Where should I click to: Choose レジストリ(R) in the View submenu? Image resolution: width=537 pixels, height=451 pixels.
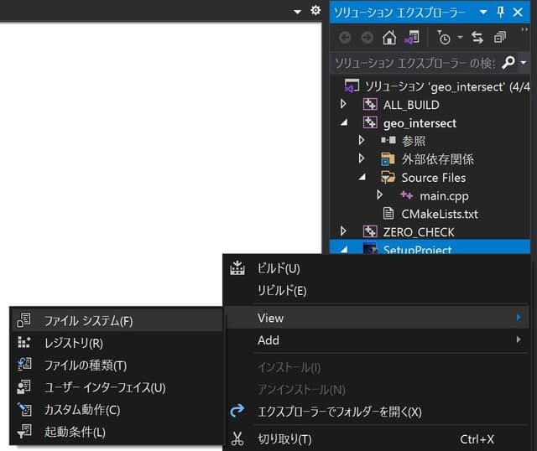tap(74, 342)
